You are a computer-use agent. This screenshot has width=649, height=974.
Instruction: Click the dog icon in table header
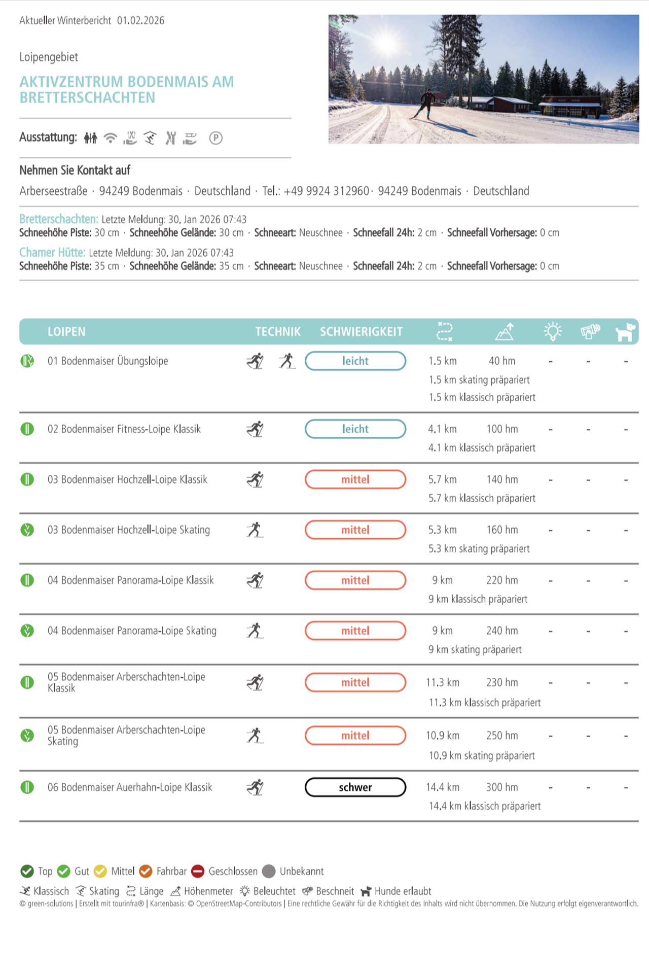pyautogui.click(x=625, y=332)
